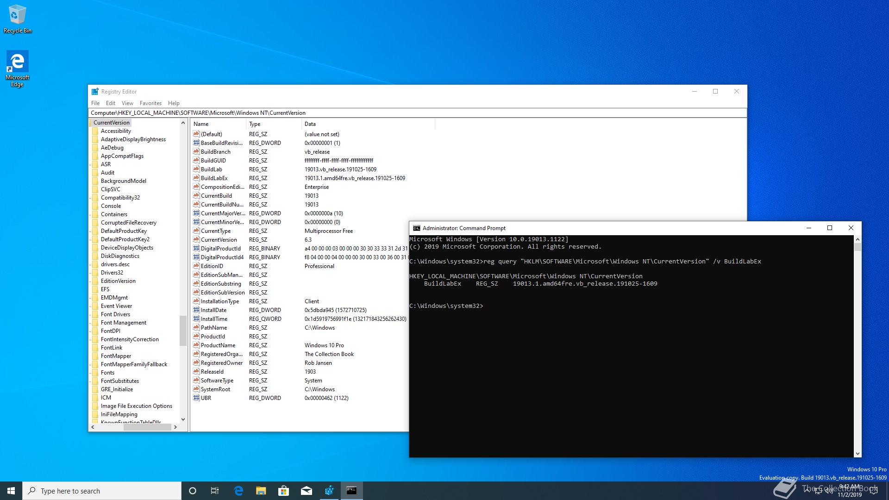Switch to Registry Editor taskbar icon
This screenshot has width=889, height=500.
tap(329, 491)
